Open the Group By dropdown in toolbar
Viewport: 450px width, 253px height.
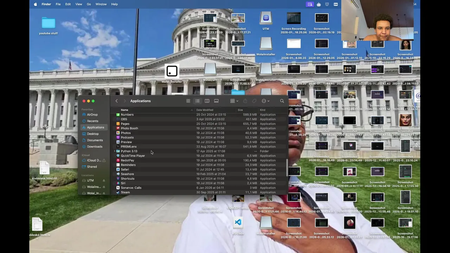(x=234, y=101)
